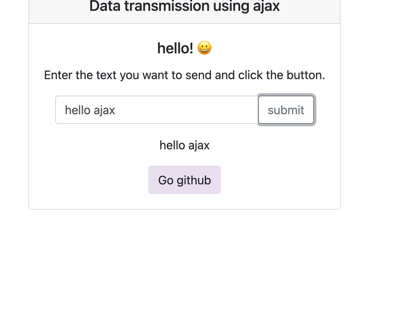Click the submit button
Viewport: 406px width, 324px height.
point(286,110)
